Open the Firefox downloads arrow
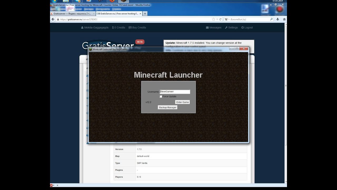 [x=278, y=19]
